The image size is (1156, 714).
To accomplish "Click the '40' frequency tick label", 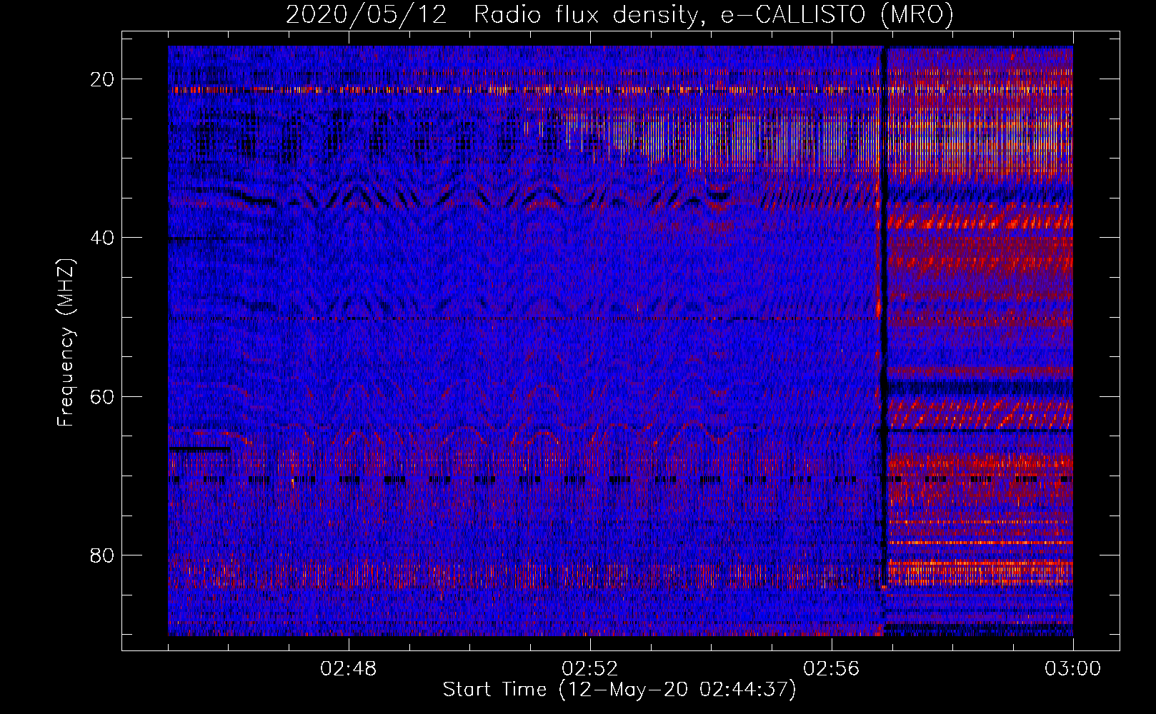I will 103,238.
